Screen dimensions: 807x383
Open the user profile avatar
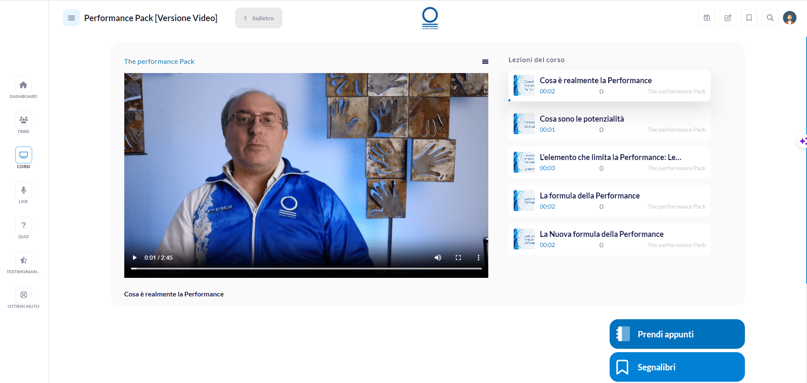[x=789, y=18]
